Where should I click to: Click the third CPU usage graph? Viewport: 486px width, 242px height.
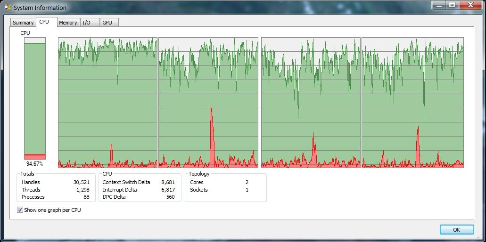tap(311, 103)
